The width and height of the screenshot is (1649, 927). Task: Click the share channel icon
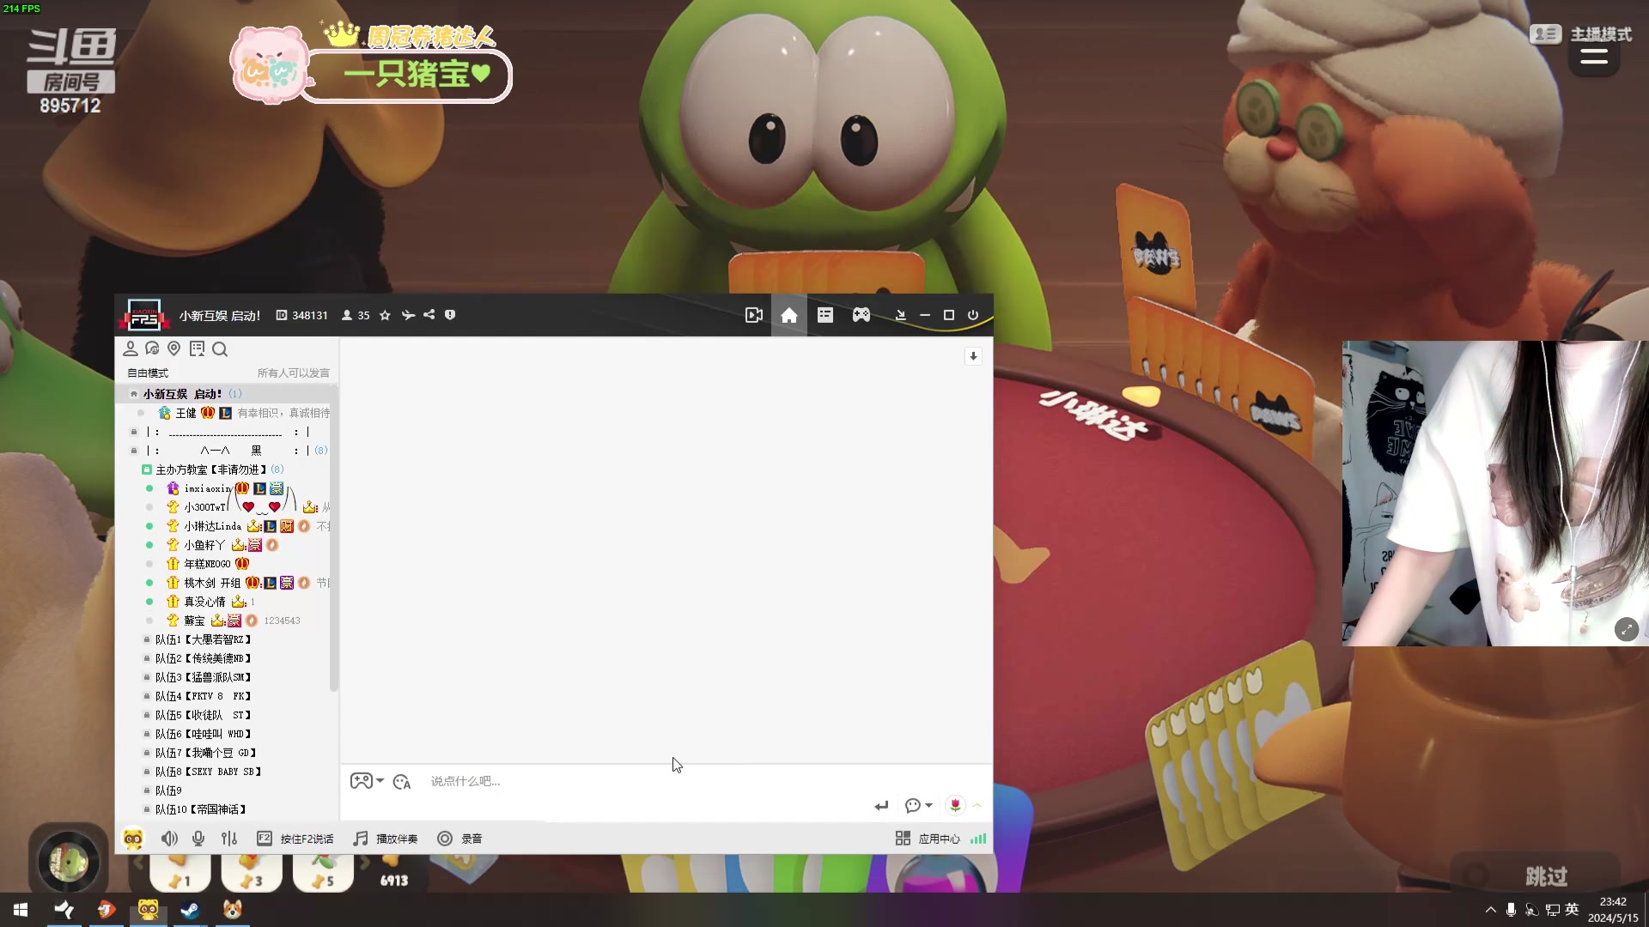[429, 315]
